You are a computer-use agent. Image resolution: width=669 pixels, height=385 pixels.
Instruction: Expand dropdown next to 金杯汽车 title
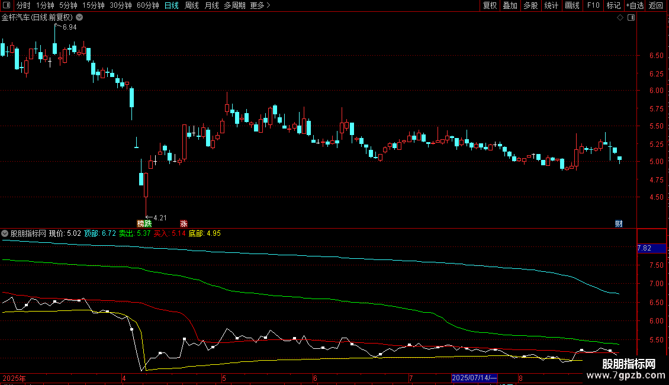[79, 18]
